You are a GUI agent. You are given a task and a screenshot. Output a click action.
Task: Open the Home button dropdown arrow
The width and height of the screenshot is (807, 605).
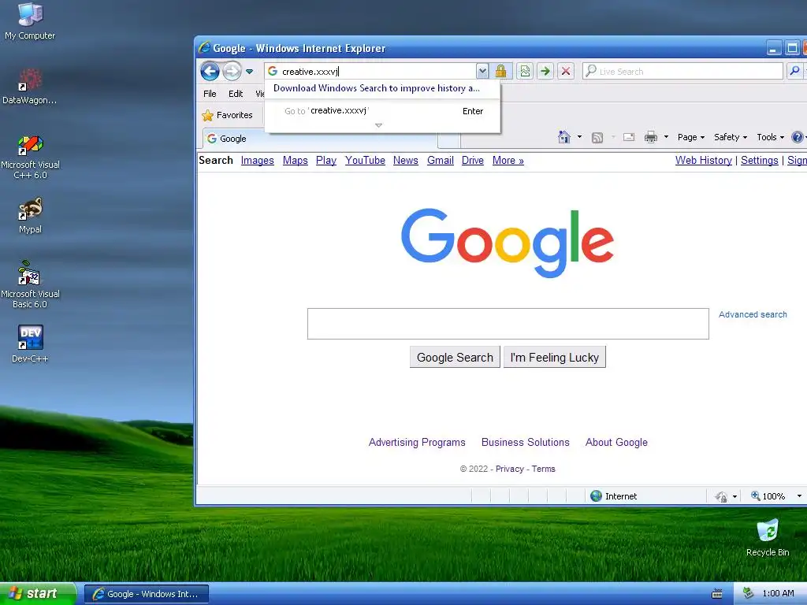(x=579, y=137)
